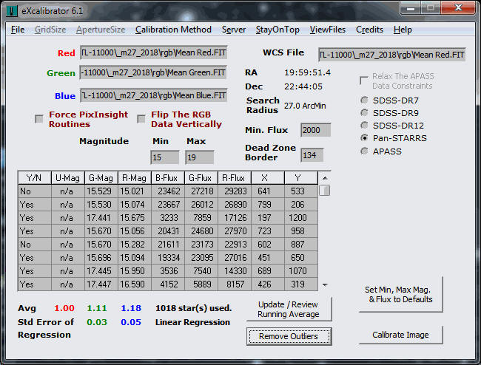Click the X column header

pos(267,178)
